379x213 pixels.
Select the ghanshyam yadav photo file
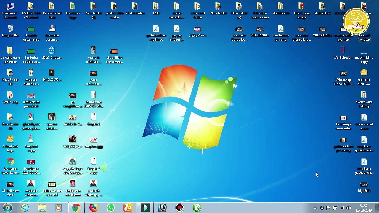[x=31, y=122]
